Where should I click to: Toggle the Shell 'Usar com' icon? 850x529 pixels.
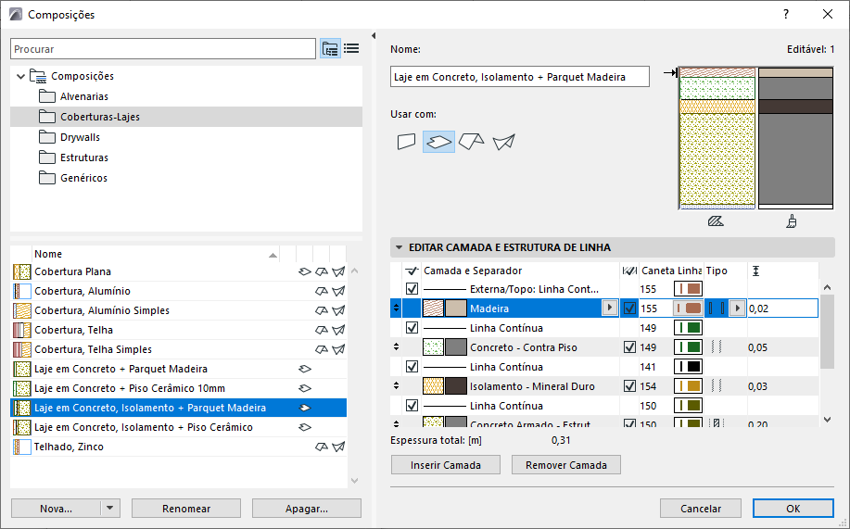[503, 142]
